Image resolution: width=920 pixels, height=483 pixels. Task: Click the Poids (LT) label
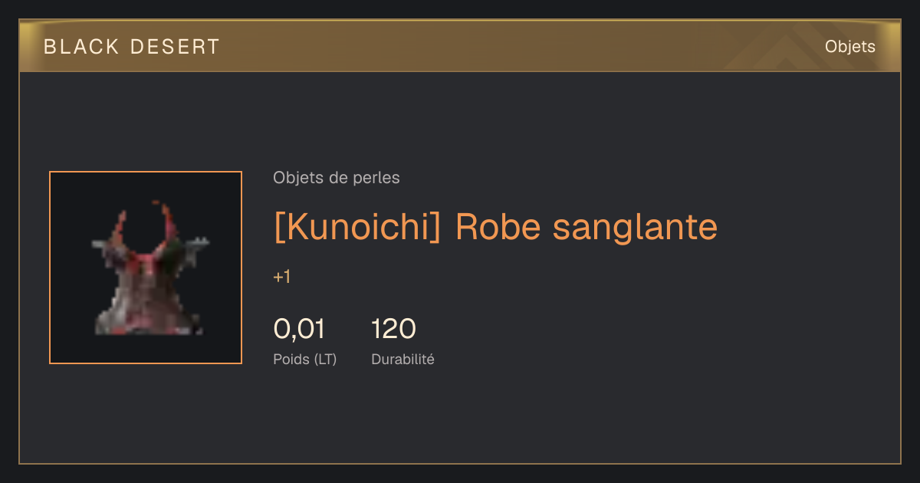(x=305, y=359)
